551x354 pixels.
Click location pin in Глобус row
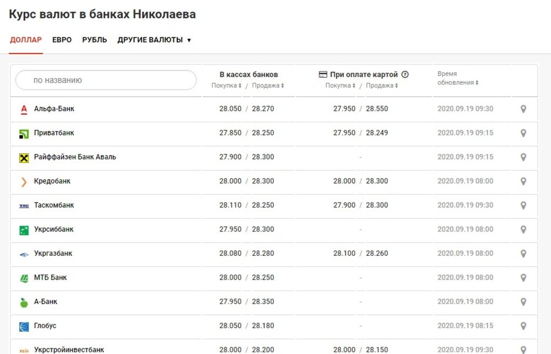[x=523, y=326]
